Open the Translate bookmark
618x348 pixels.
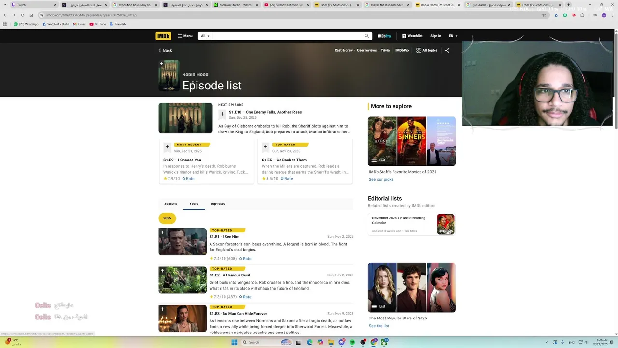click(x=118, y=24)
